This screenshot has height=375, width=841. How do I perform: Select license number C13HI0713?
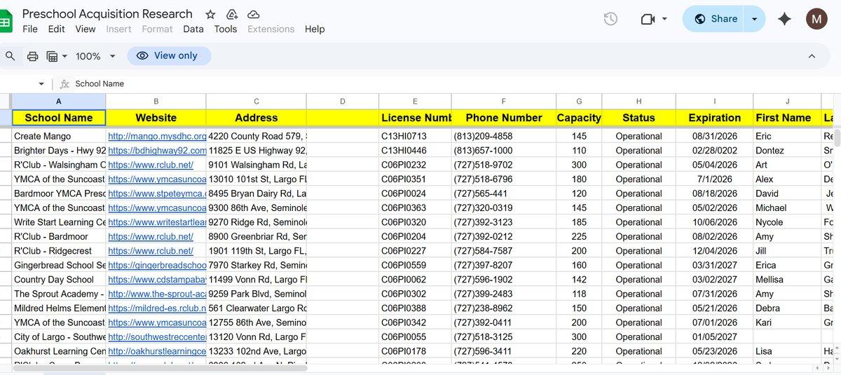415,136
